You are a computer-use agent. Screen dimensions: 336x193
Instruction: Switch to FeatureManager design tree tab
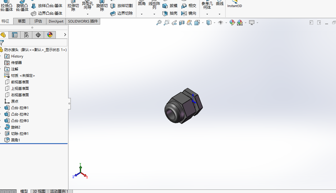3,35
